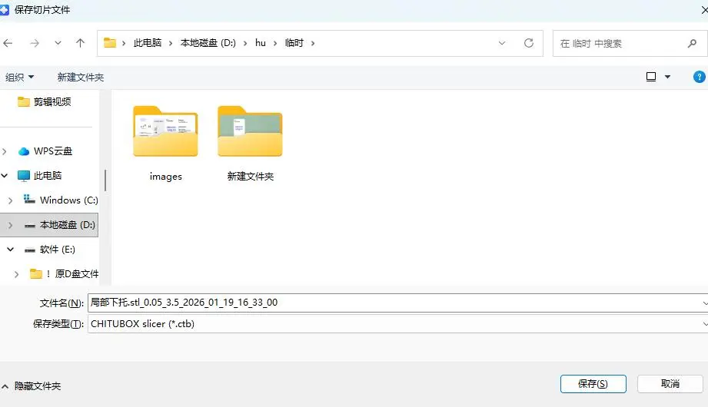Click the folder icon in address bar
708x407 pixels.
(x=110, y=43)
